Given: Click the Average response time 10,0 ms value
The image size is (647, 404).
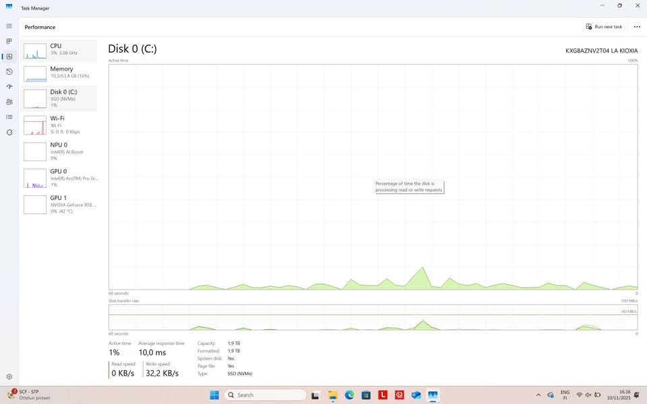Looking at the screenshot, I should coord(152,352).
